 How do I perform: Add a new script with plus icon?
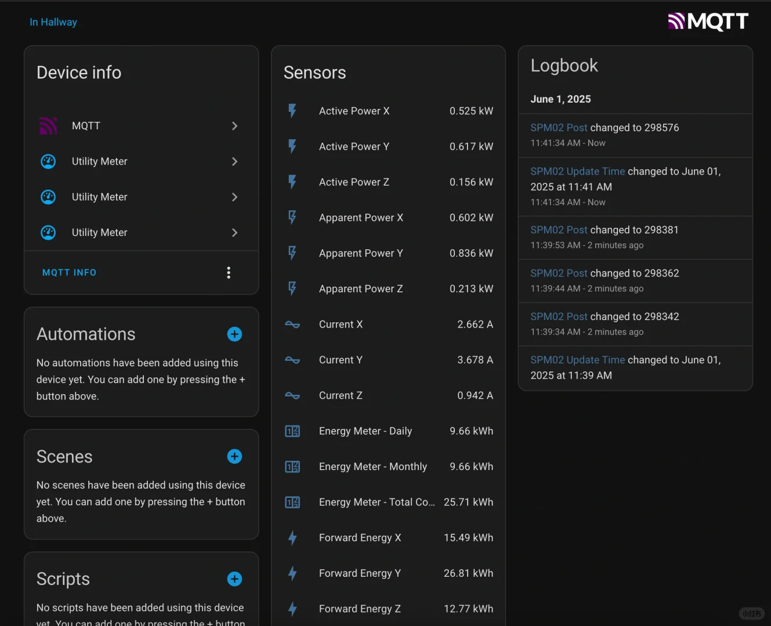pyautogui.click(x=234, y=579)
